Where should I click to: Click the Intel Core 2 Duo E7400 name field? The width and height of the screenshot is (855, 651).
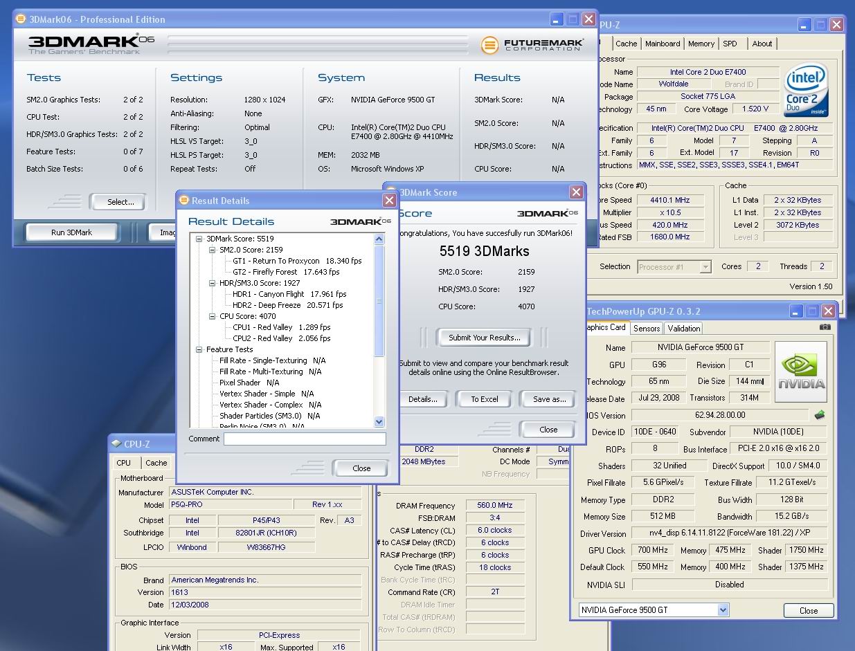click(x=707, y=72)
